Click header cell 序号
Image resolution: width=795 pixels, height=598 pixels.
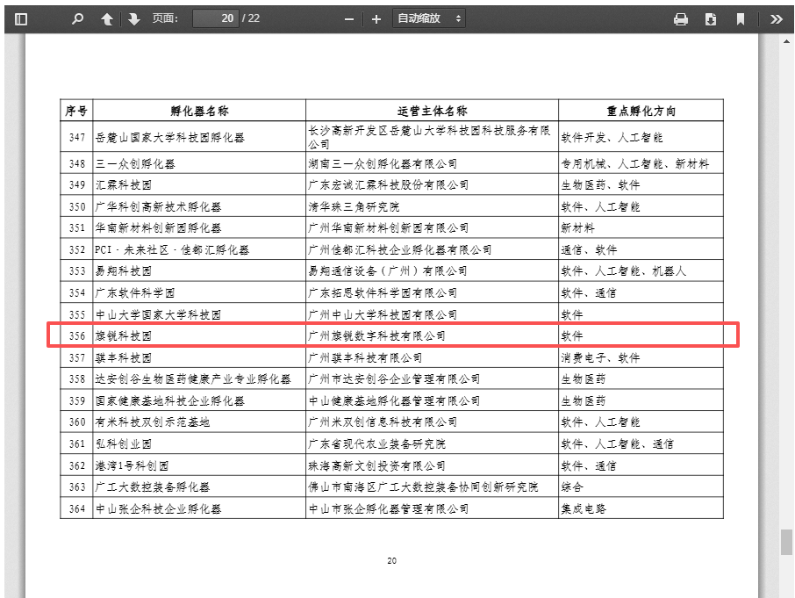pos(76,111)
